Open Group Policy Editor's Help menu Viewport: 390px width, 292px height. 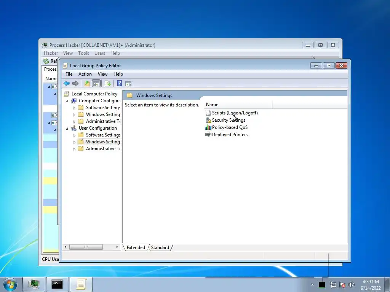click(x=118, y=74)
